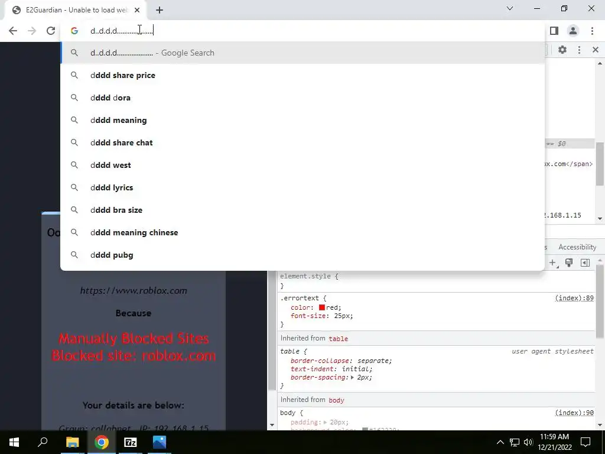Reload the page with refresh icon
The image size is (605, 454).
point(51,31)
